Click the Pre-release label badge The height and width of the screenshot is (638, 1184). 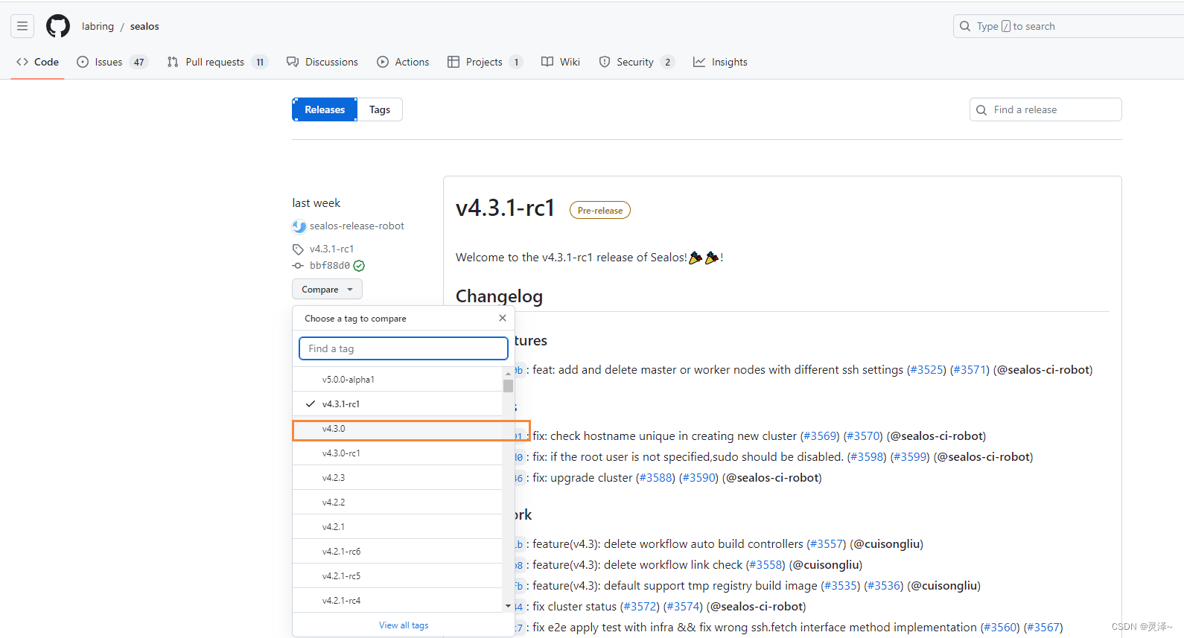click(600, 211)
